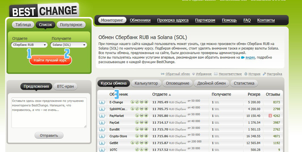This screenshot has height=152, width=302.
Task: Click the Обратный обмен link
Action: [x=178, y=74]
